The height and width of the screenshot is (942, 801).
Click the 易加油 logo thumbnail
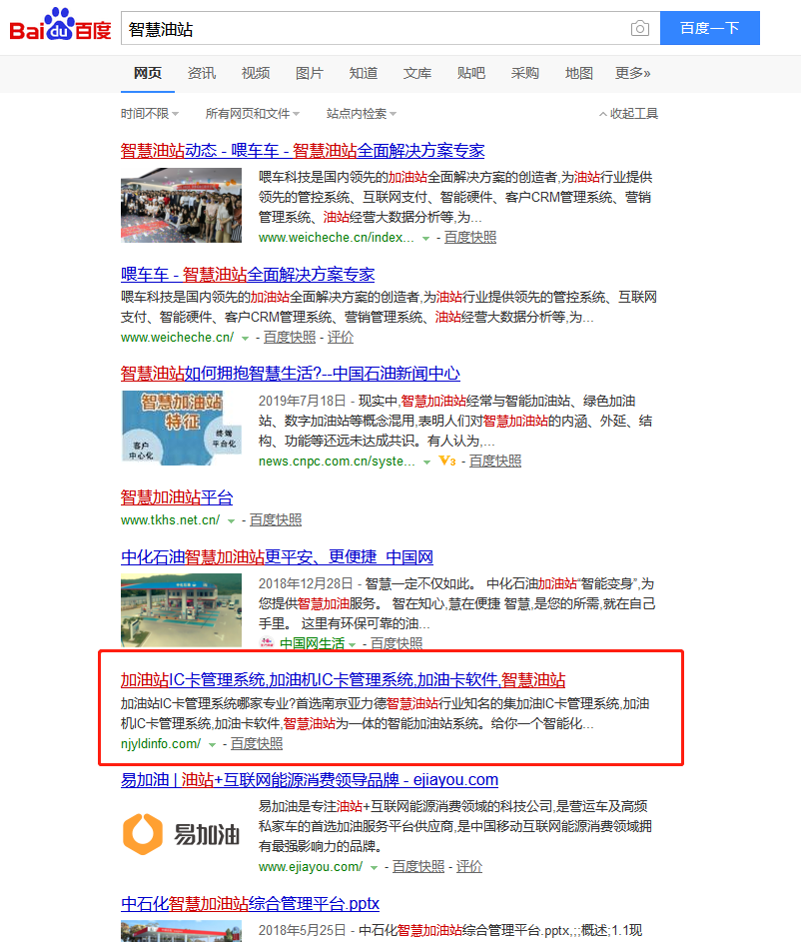(182, 834)
